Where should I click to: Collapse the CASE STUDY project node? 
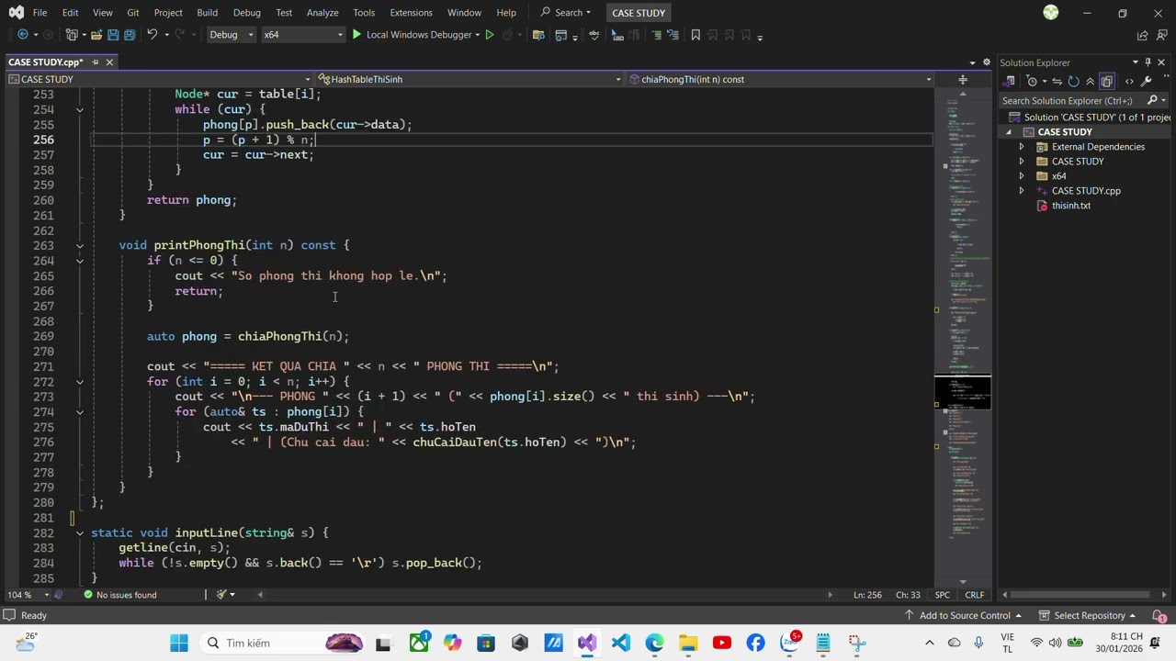pyautogui.click(x=1008, y=132)
